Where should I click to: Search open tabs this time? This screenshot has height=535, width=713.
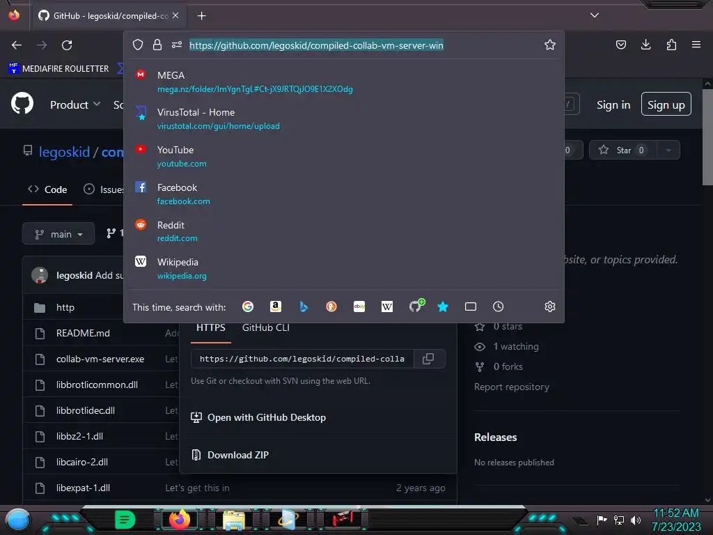[471, 307]
